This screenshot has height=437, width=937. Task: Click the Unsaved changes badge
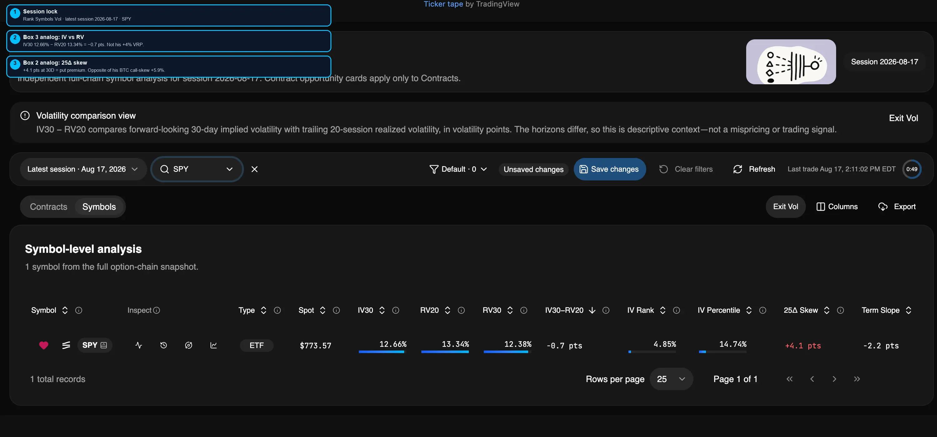[533, 169]
